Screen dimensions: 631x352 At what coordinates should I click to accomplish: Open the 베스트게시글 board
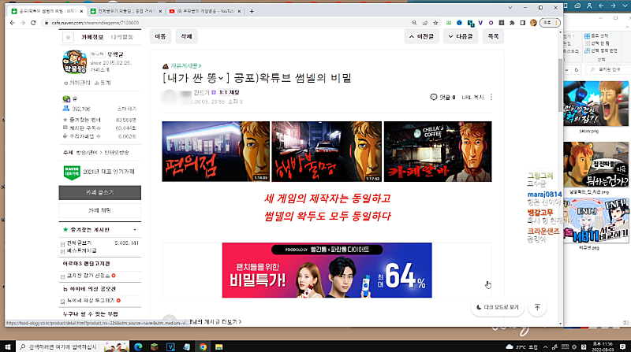82,250
